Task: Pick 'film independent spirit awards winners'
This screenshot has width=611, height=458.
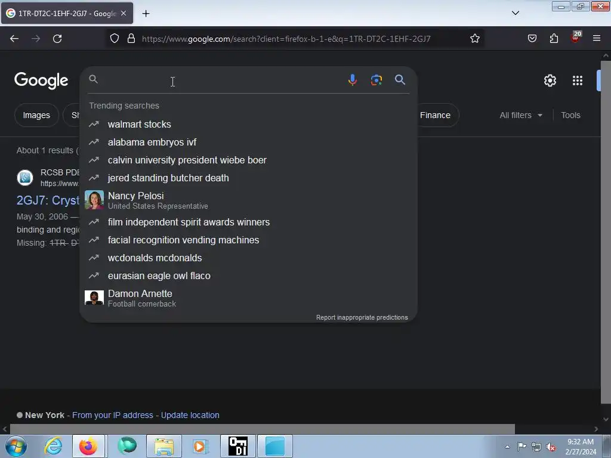Action: tap(248, 222)
